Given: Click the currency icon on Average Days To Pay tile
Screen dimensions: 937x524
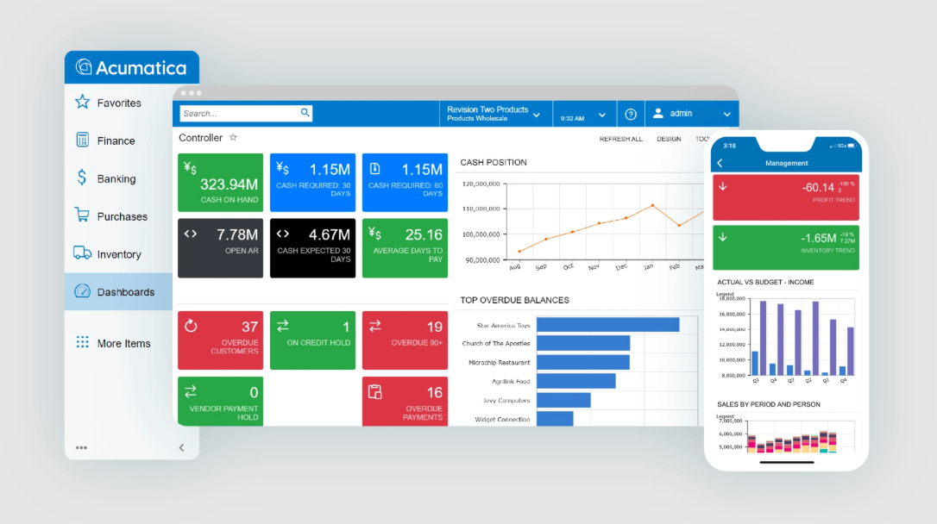Looking at the screenshot, I should [374, 234].
